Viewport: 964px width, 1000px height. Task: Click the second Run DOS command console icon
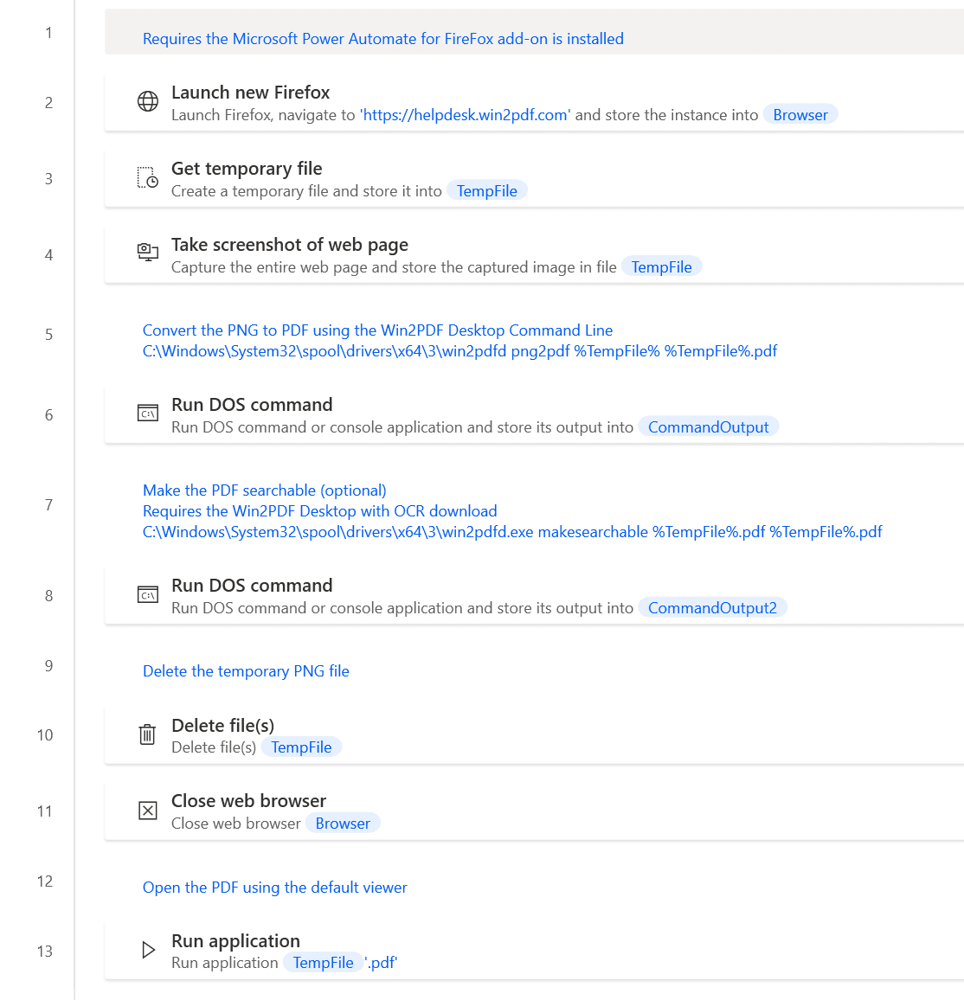click(x=148, y=593)
